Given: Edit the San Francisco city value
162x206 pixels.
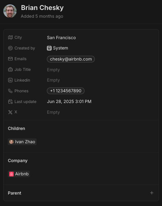Looking at the screenshot, I should [x=61, y=38].
